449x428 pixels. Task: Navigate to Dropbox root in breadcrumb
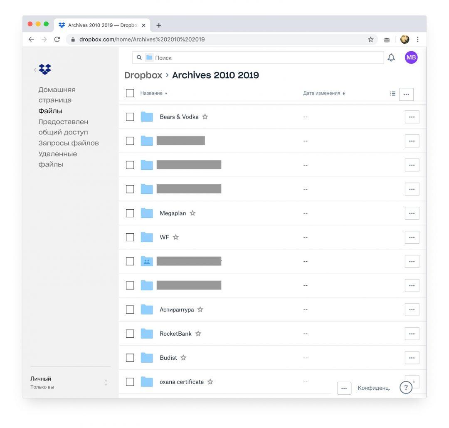tap(143, 75)
